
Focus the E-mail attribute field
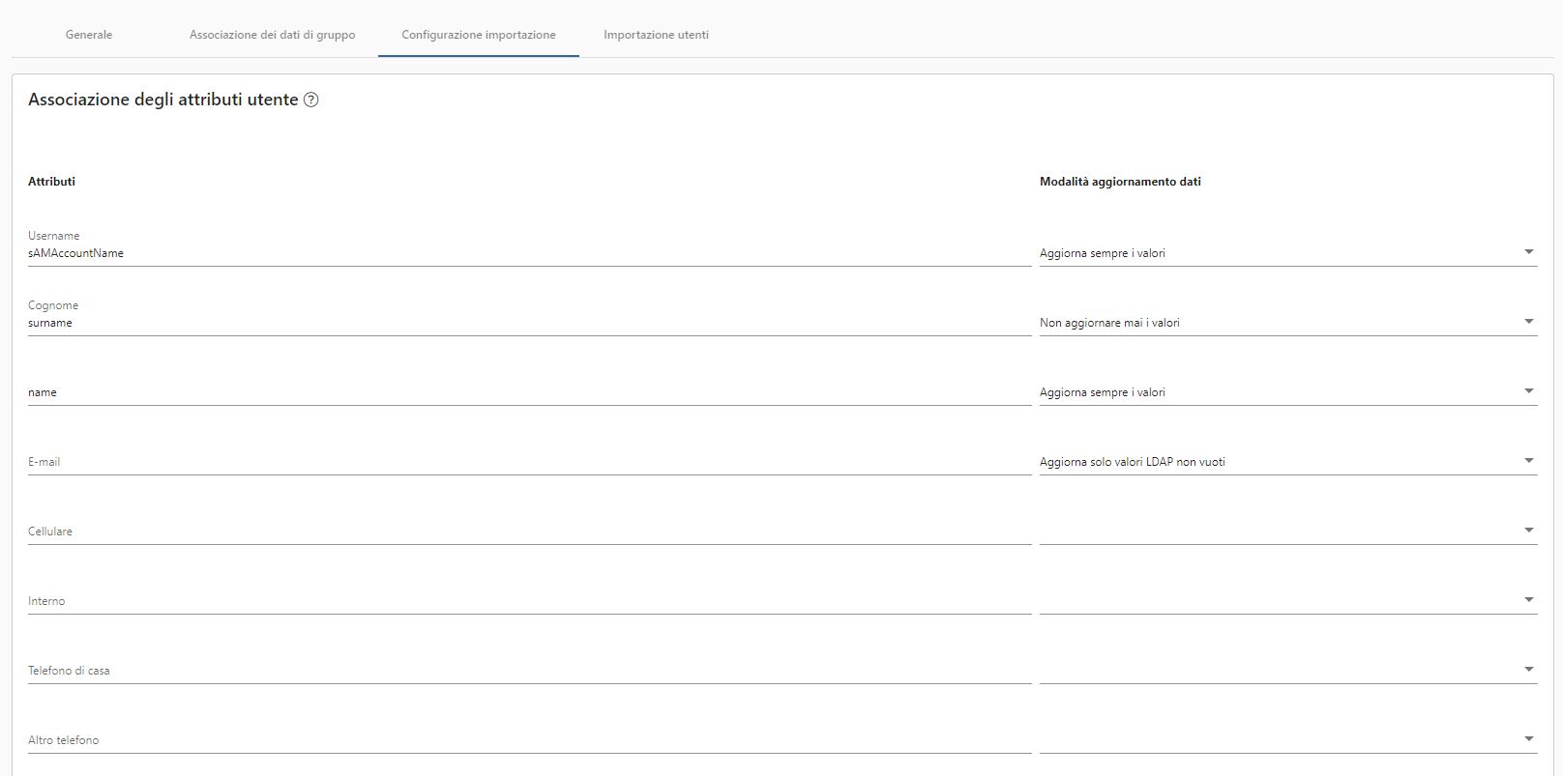(x=529, y=462)
